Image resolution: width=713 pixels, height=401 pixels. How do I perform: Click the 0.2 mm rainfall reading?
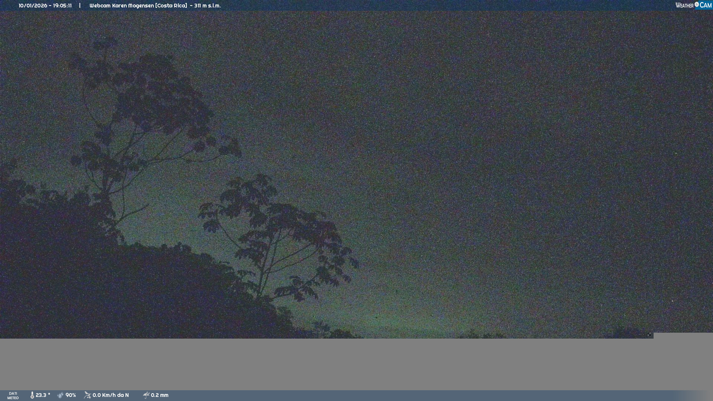pyautogui.click(x=160, y=395)
